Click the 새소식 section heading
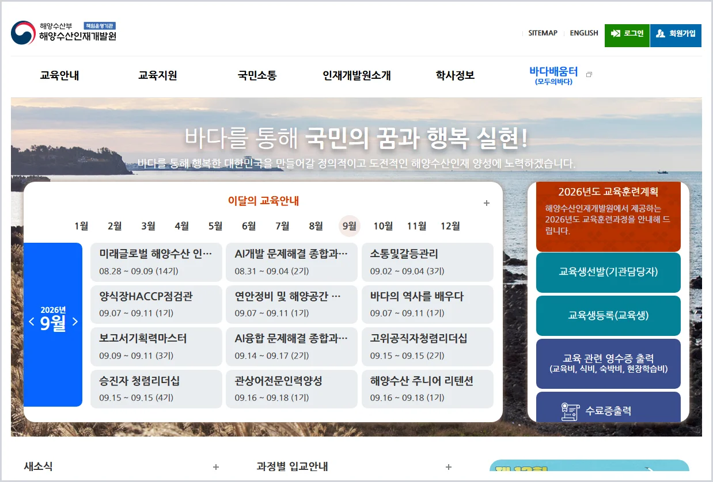Viewport: 713px width, 482px height. pyautogui.click(x=38, y=466)
